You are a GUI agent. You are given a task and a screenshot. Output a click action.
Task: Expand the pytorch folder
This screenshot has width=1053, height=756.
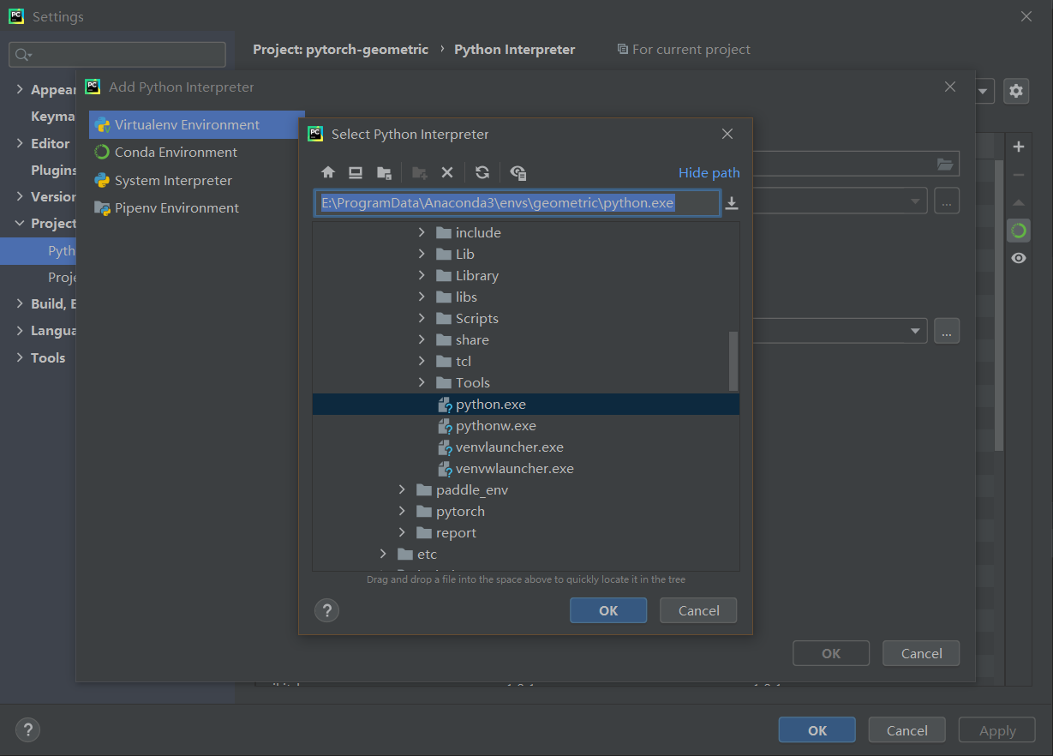click(x=403, y=510)
